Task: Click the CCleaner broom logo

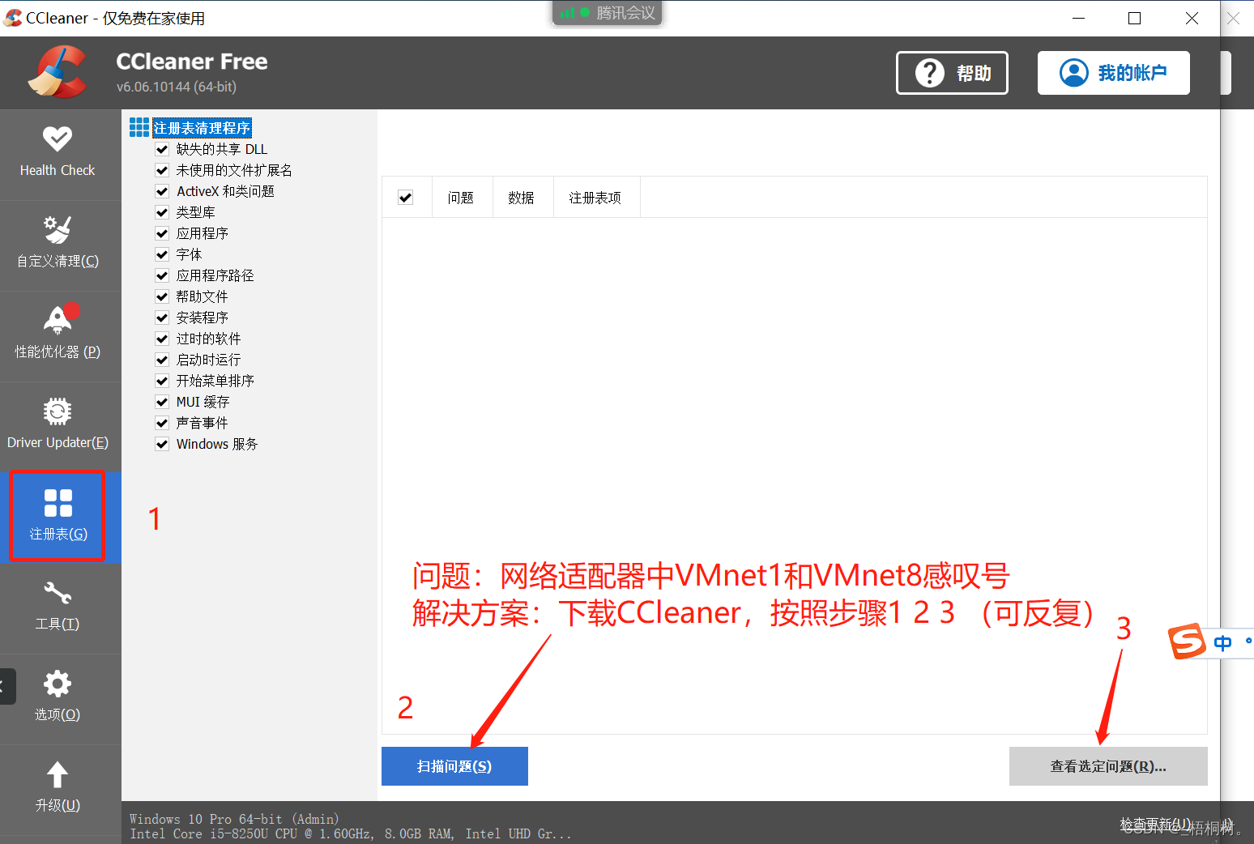Action: pyautogui.click(x=58, y=72)
